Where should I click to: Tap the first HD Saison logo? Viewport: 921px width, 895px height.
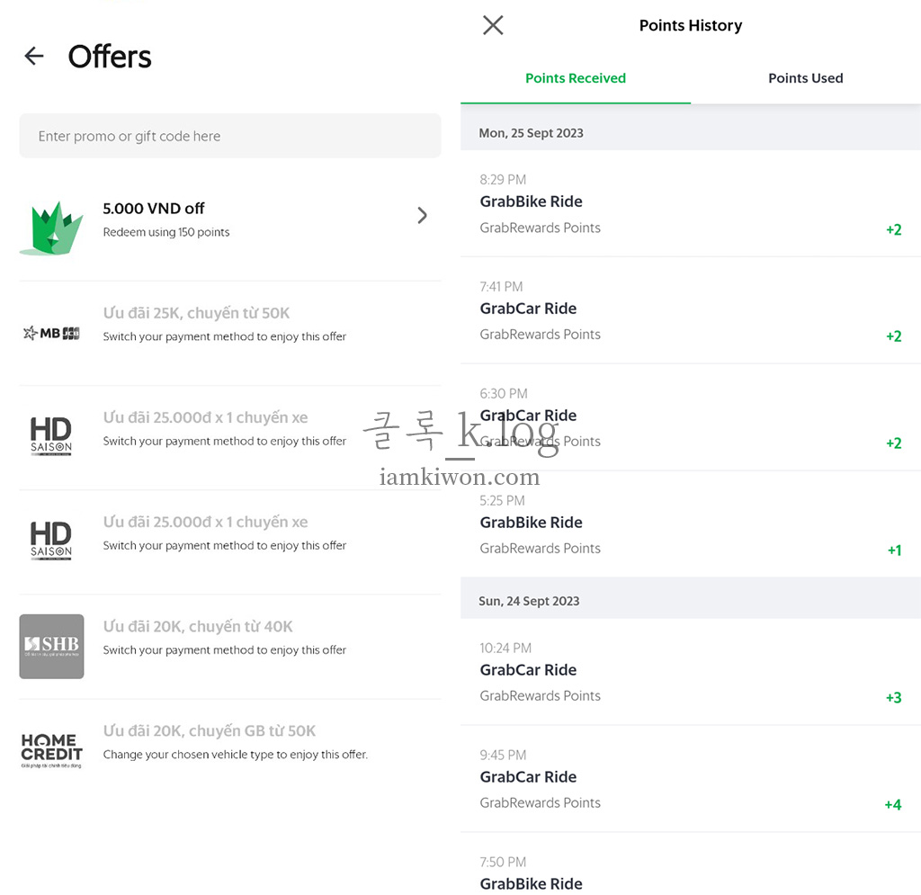click(51, 436)
